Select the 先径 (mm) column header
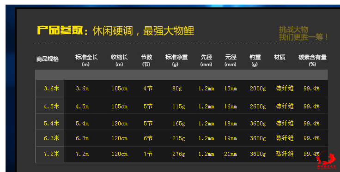The height and width of the screenshot is (172, 340). (x=206, y=60)
